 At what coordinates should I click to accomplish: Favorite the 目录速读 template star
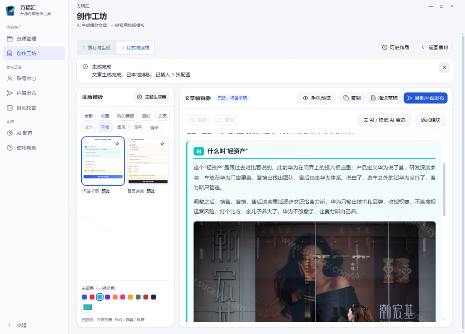click(x=162, y=144)
